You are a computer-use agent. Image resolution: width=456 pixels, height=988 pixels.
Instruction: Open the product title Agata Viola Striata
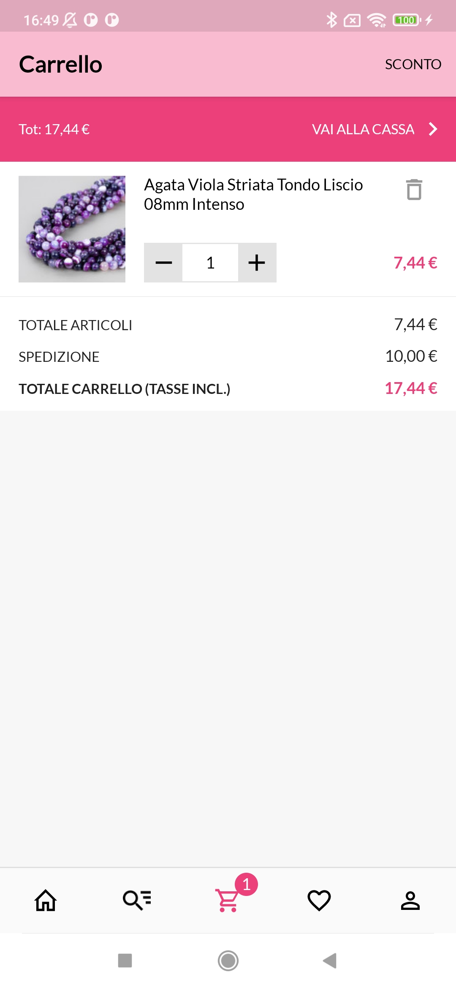[x=253, y=194]
